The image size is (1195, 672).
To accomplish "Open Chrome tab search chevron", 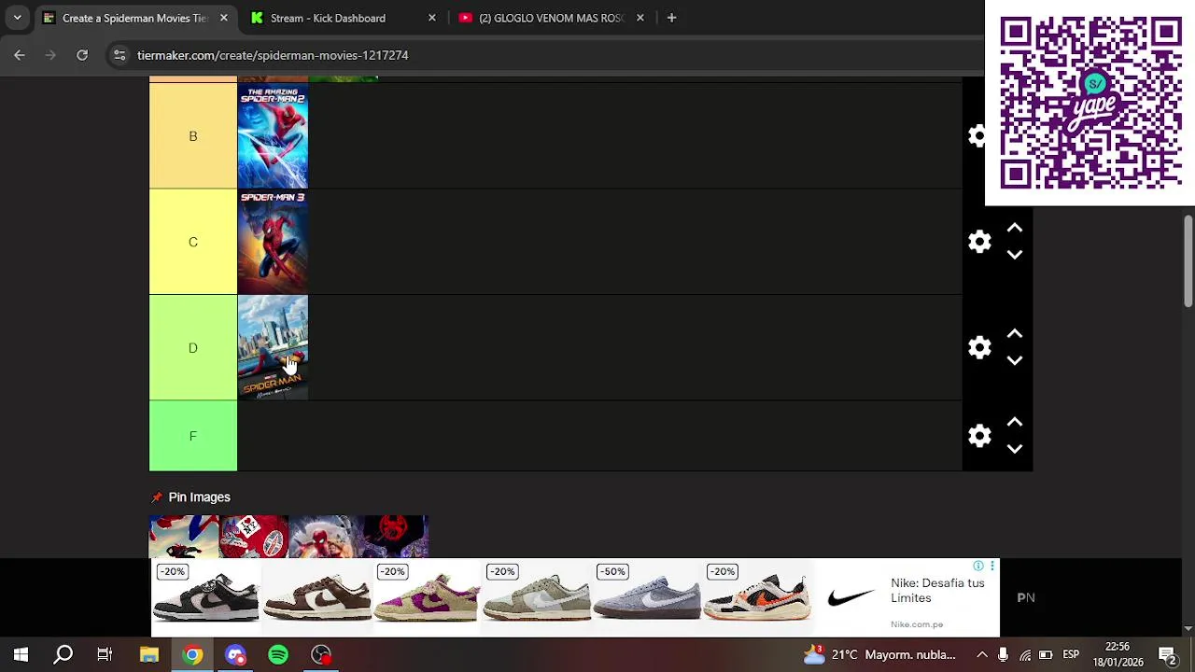I will 17,18.
